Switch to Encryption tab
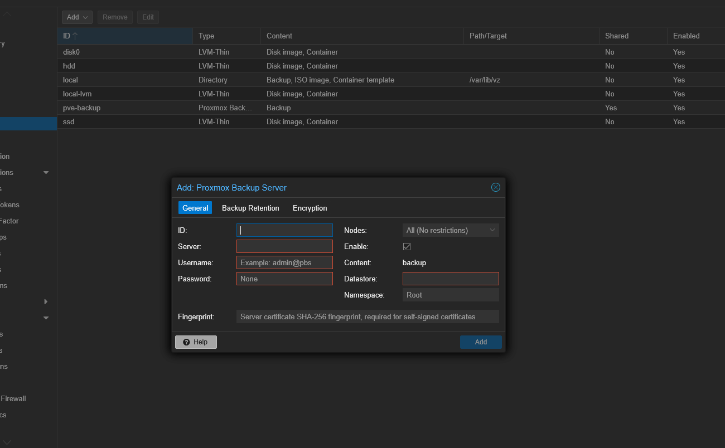 click(310, 208)
